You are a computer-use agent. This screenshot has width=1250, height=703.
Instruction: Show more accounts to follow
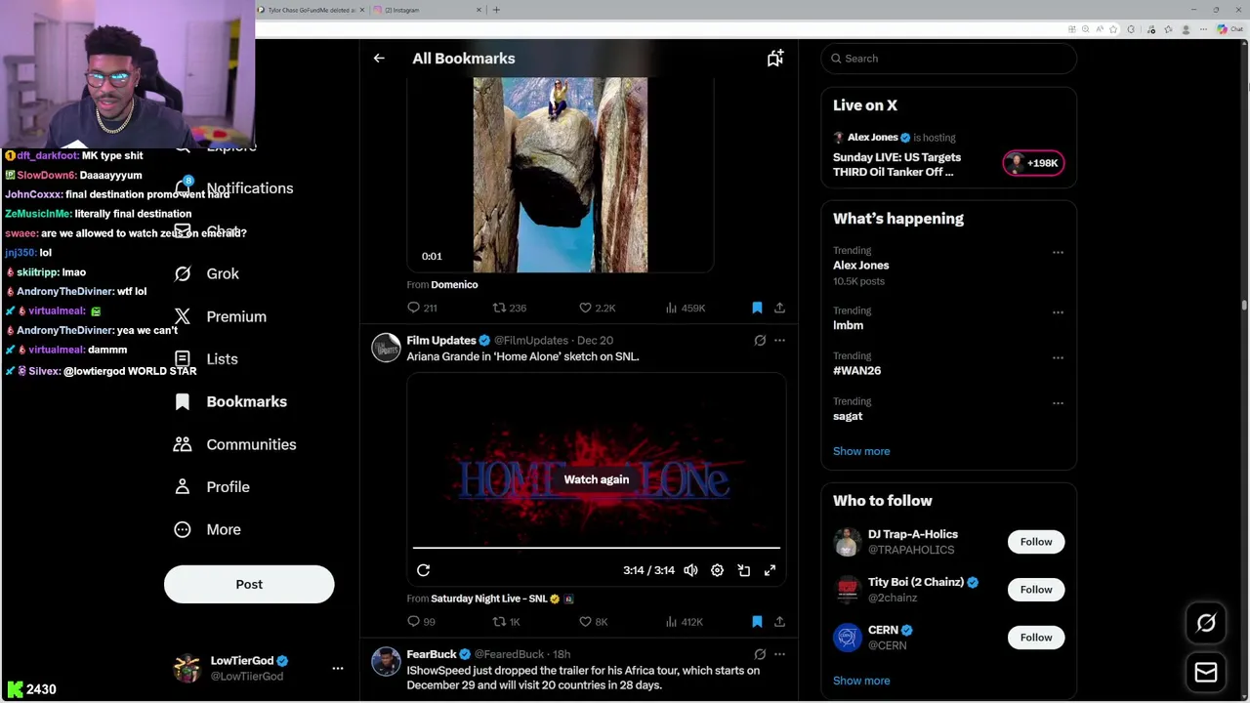(x=861, y=681)
